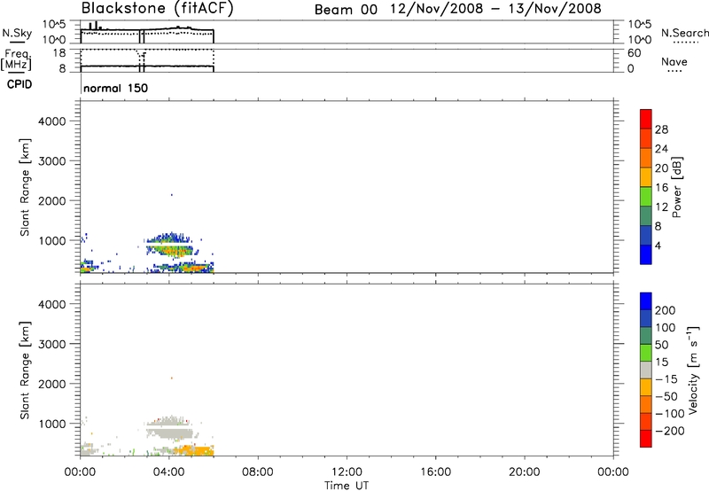Screen dimensions: 709x491
Task: Click Slant Range [km] label of velocity panel
Action: click(x=25, y=370)
